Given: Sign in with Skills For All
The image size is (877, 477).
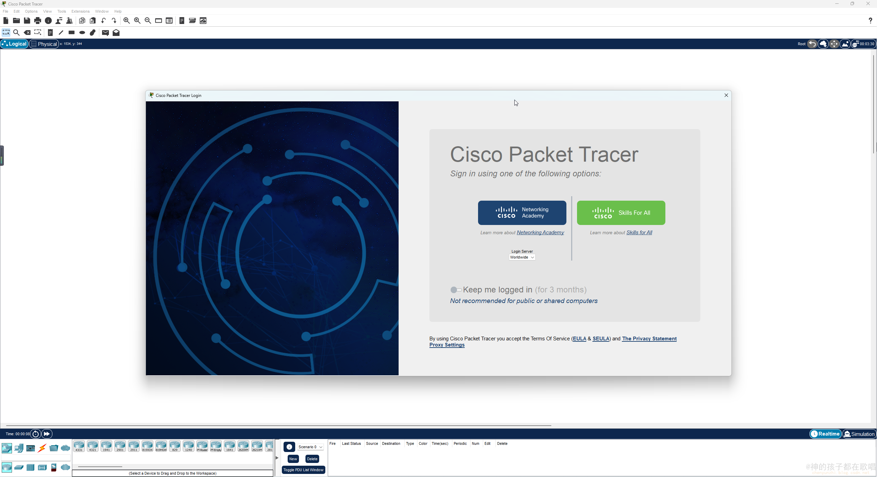Looking at the screenshot, I should pyautogui.click(x=621, y=213).
